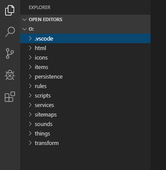The height and width of the screenshot is (170, 166).
Task: Expand the .vscode folder chevron
Action: (x=30, y=38)
